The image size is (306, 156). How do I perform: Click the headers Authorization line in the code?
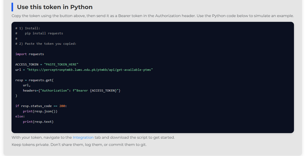click(72, 91)
